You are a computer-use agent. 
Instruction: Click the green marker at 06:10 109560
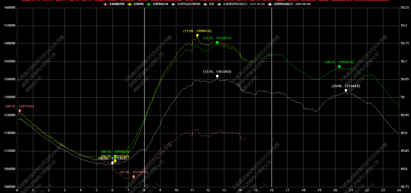pyautogui.click(x=115, y=156)
